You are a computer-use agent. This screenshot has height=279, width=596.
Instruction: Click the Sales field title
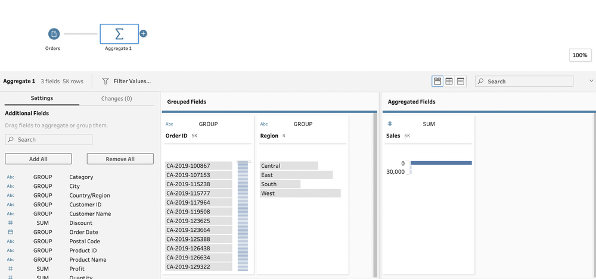click(x=393, y=136)
